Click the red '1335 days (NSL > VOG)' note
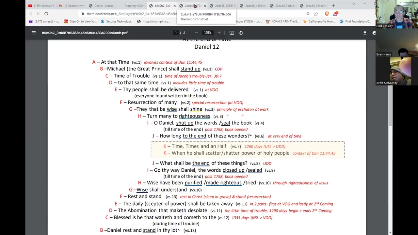Image resolution: width=418 pixels, height=235 pixels. 252,218
